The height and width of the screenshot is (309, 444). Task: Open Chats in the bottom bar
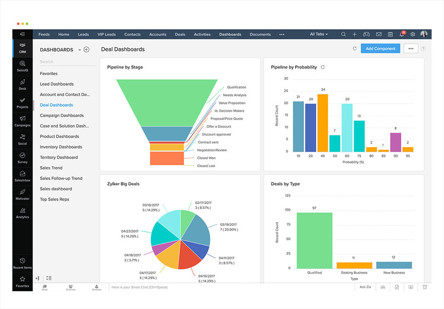pyautogui.click(x=45, y=287)
